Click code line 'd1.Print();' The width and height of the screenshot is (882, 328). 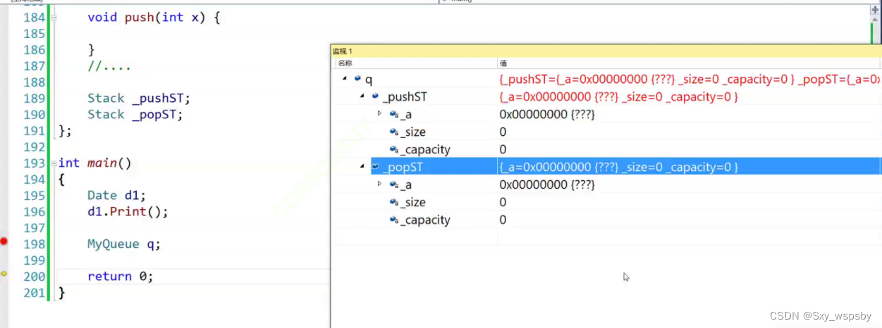[x=128, y=211]
